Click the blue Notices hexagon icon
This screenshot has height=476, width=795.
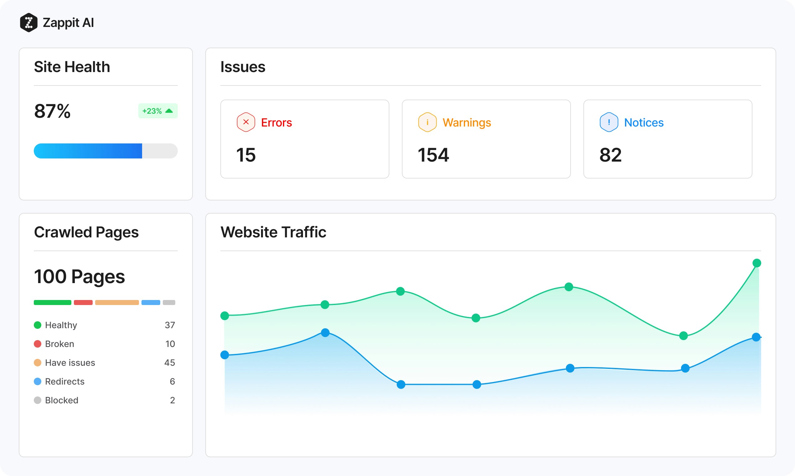609,122
